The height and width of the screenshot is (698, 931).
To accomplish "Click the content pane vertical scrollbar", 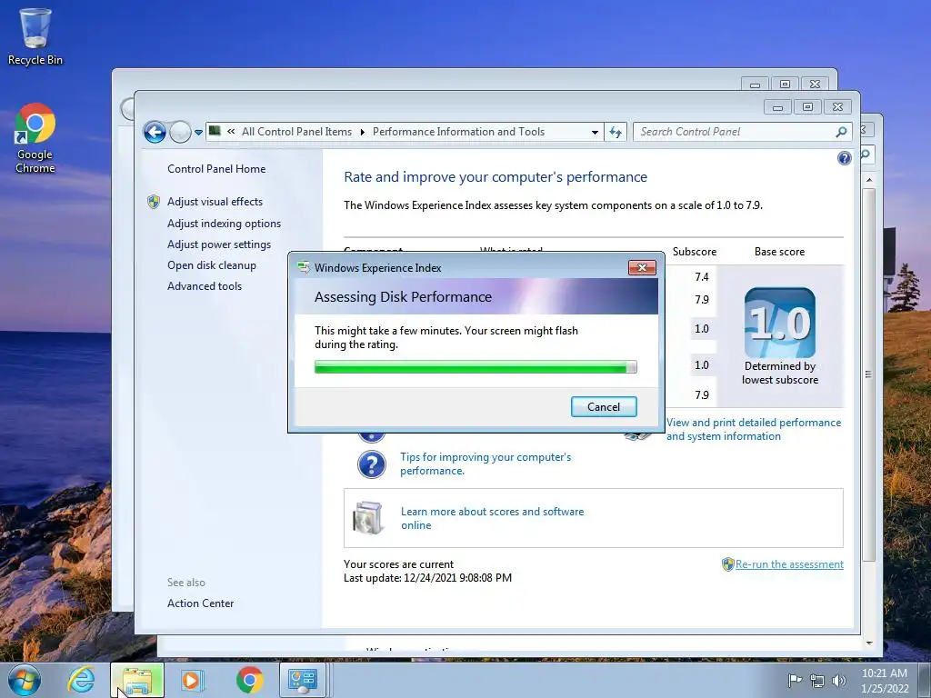I will [x=868, y=375].
